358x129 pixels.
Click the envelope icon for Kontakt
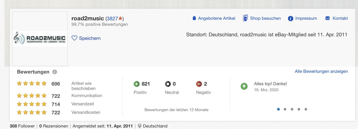(328, 18)
